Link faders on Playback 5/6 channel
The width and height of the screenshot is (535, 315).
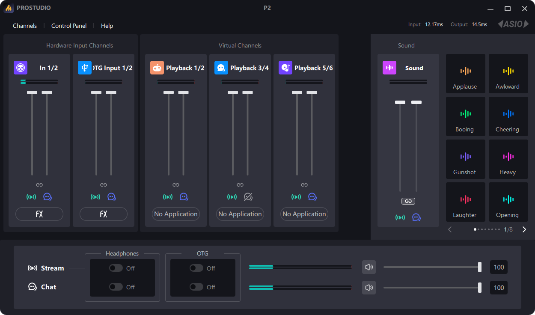point(304,185)
